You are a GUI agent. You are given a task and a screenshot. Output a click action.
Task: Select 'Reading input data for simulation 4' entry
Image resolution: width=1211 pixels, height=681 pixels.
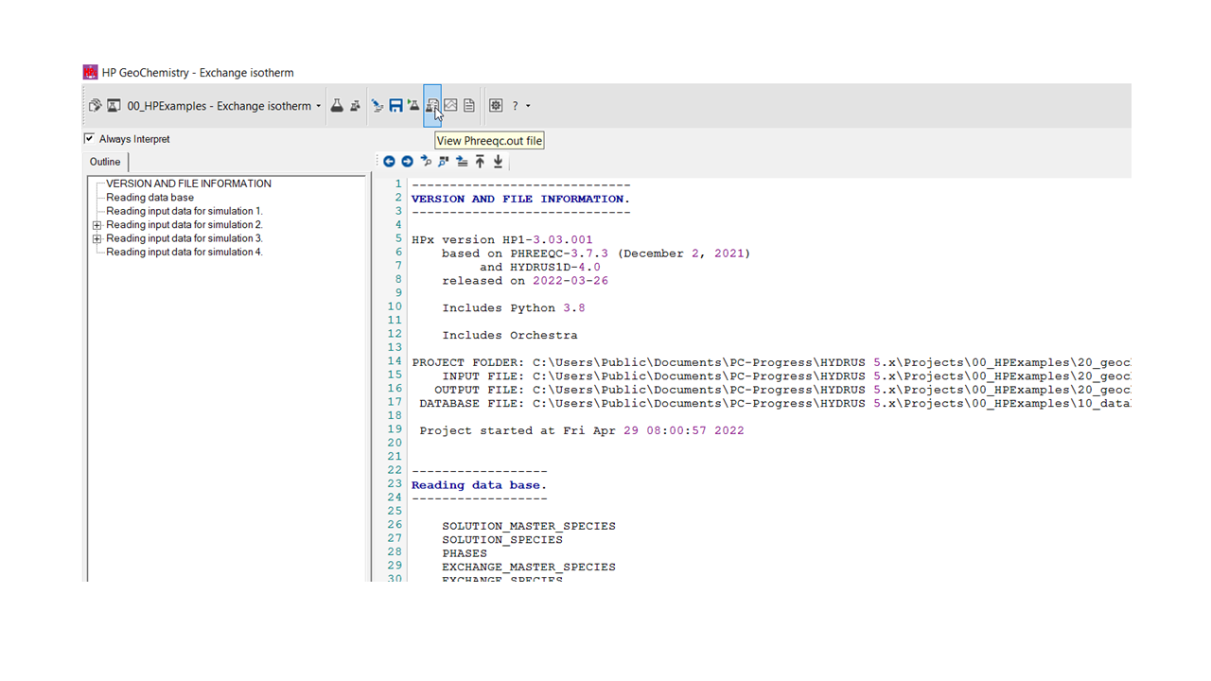(184, 253)
